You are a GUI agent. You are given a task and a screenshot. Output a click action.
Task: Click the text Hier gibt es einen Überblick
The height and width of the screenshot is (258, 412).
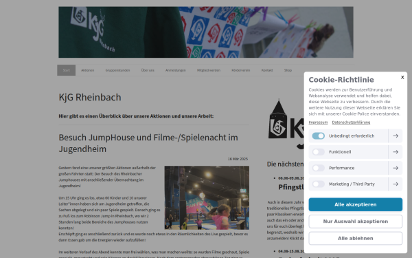point(136,116)
